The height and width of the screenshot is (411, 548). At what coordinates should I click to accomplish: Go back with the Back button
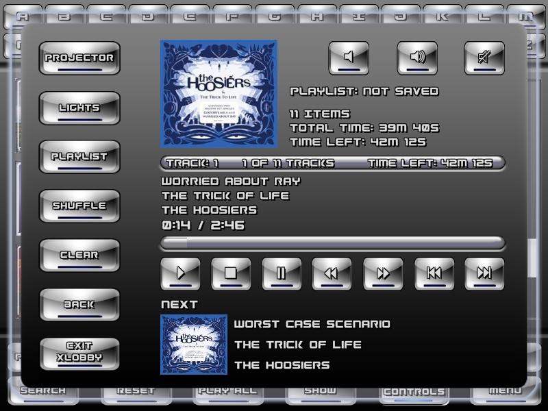pos(79,304)
